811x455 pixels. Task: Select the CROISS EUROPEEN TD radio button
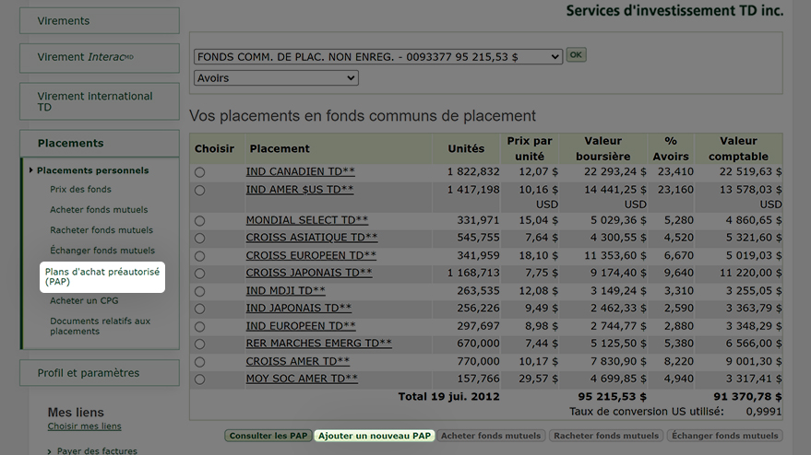[x=199, y=256]
